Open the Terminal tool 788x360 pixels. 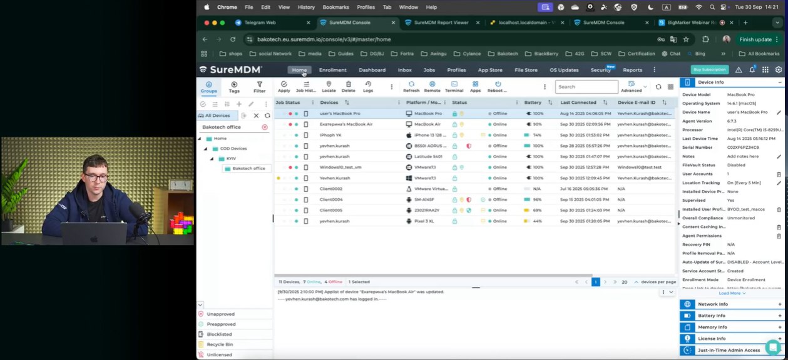pyautogui.click(x=454, y=86)
